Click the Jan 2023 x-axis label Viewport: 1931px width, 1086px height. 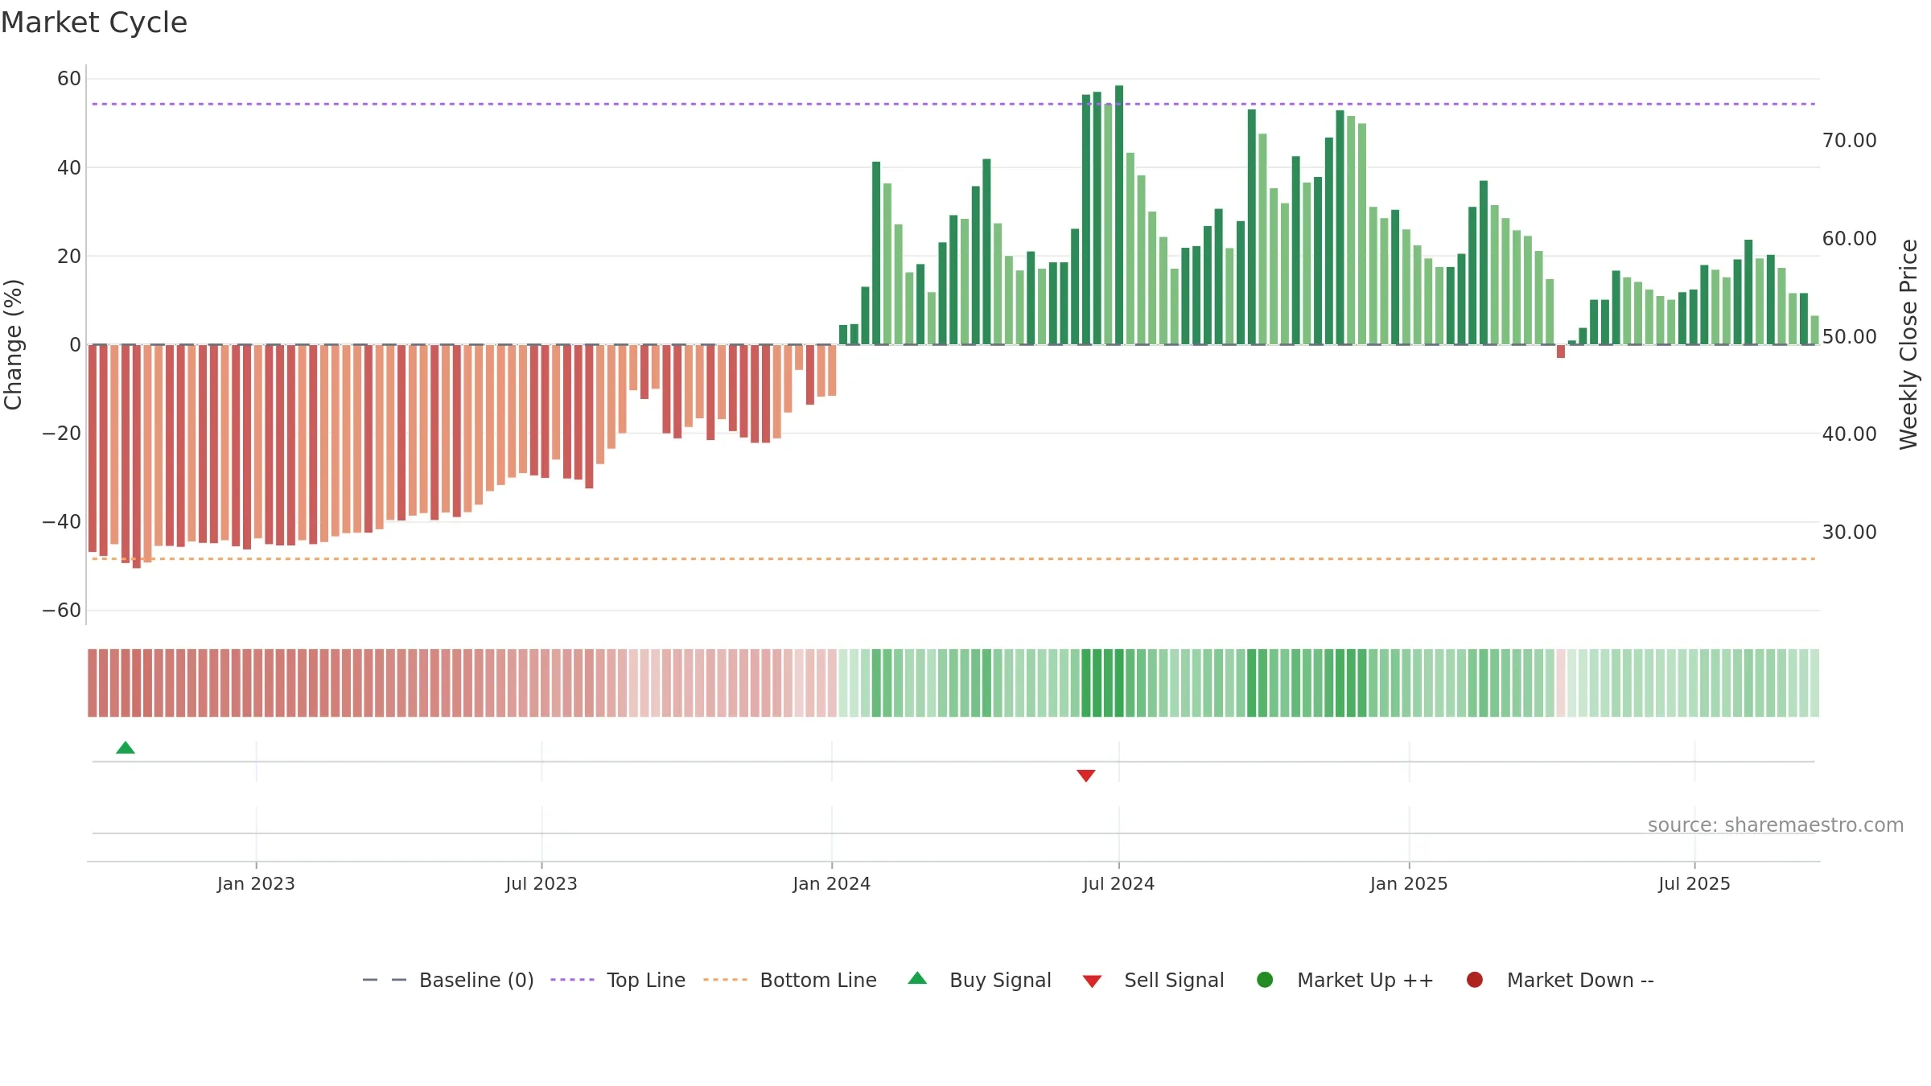[256, 883]
